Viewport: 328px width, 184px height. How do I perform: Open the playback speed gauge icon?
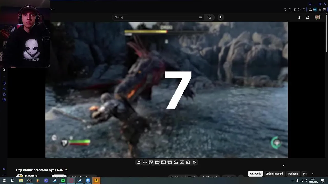176,162
